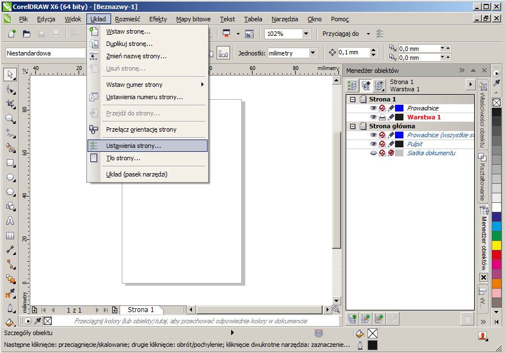Image resolution: width=505 pixels, height=353 pixels.
Task: Select the Warstwa 1 layer name
Action: 424,117
